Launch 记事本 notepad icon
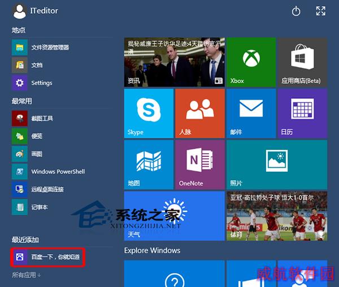Image resolution: width=339 pixels, height=287 pixels. click(20, 207)
